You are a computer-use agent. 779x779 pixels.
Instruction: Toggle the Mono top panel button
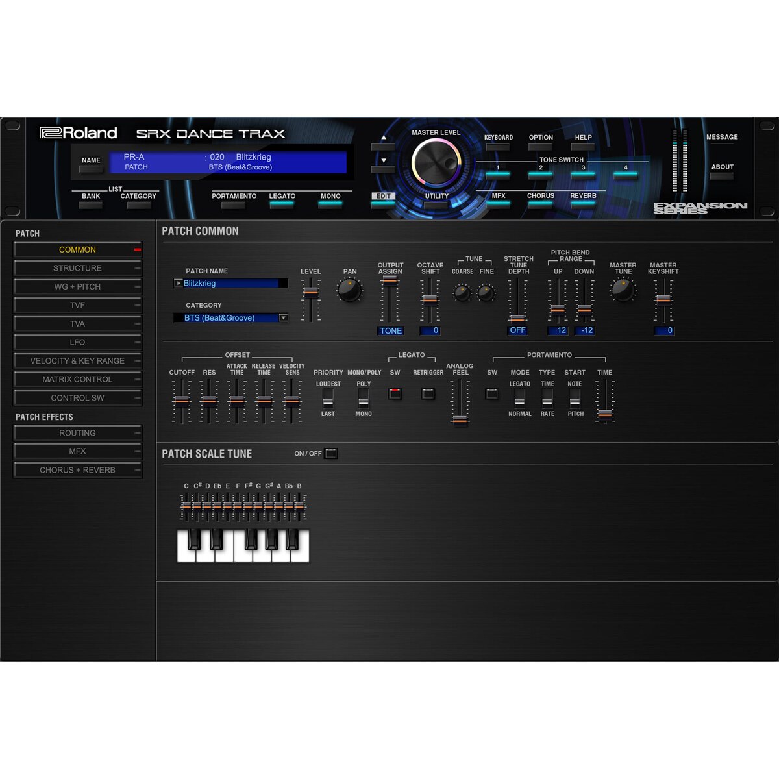click(x=330, y=204)
